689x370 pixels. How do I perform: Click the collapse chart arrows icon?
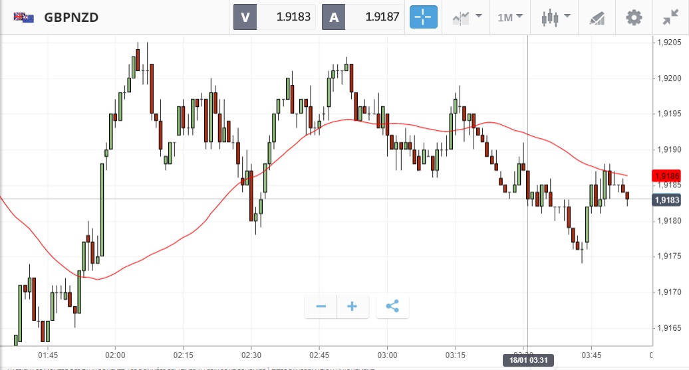click(x=670, y=17)
